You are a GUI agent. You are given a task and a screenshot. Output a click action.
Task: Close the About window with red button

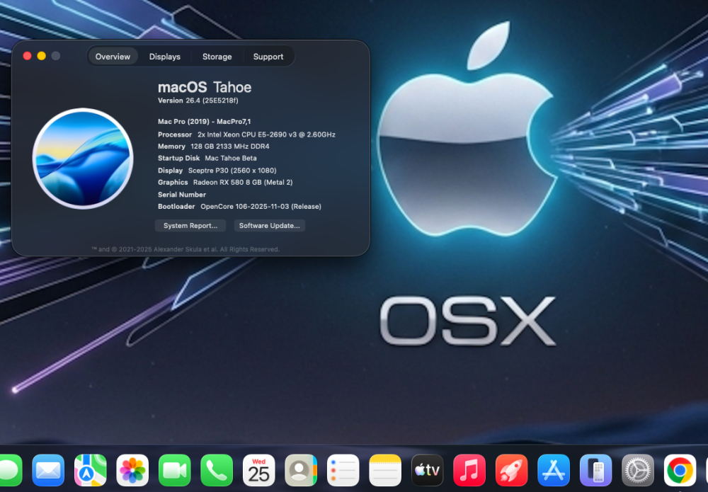click(x=27, y=56)
